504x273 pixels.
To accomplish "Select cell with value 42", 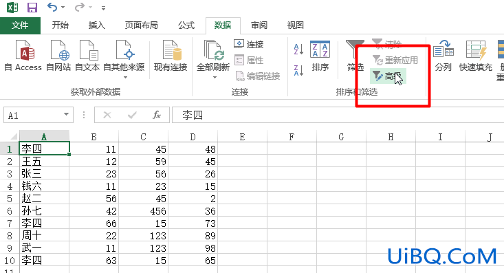I will 94,211.
